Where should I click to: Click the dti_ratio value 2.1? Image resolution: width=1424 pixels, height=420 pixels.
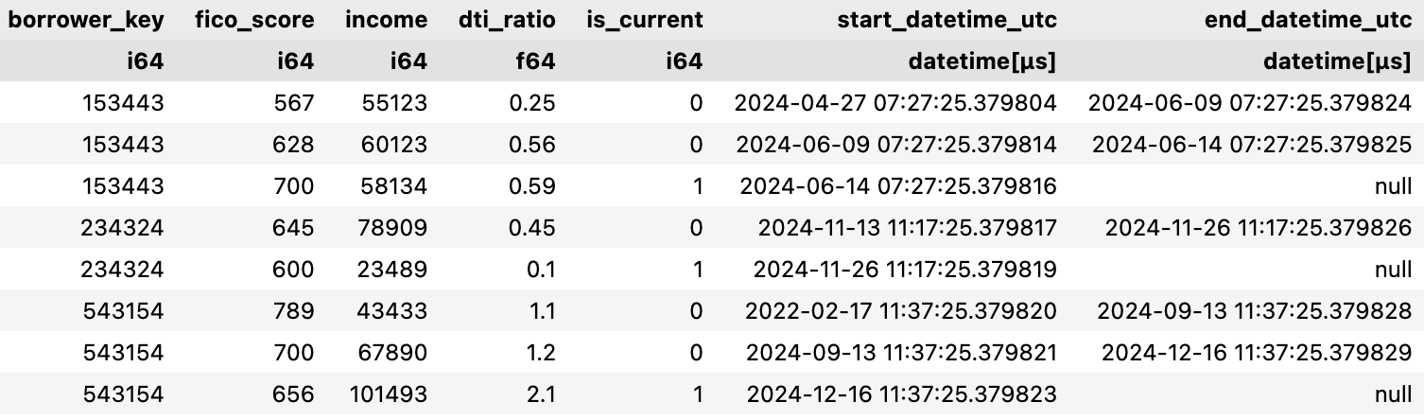542,394
